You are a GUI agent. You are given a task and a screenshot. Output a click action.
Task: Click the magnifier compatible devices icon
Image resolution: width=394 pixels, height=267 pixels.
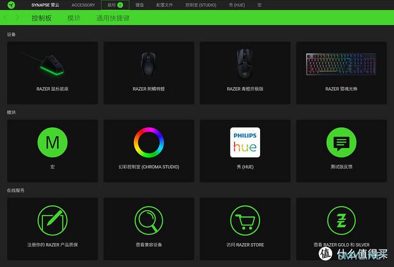pos(149,221)
